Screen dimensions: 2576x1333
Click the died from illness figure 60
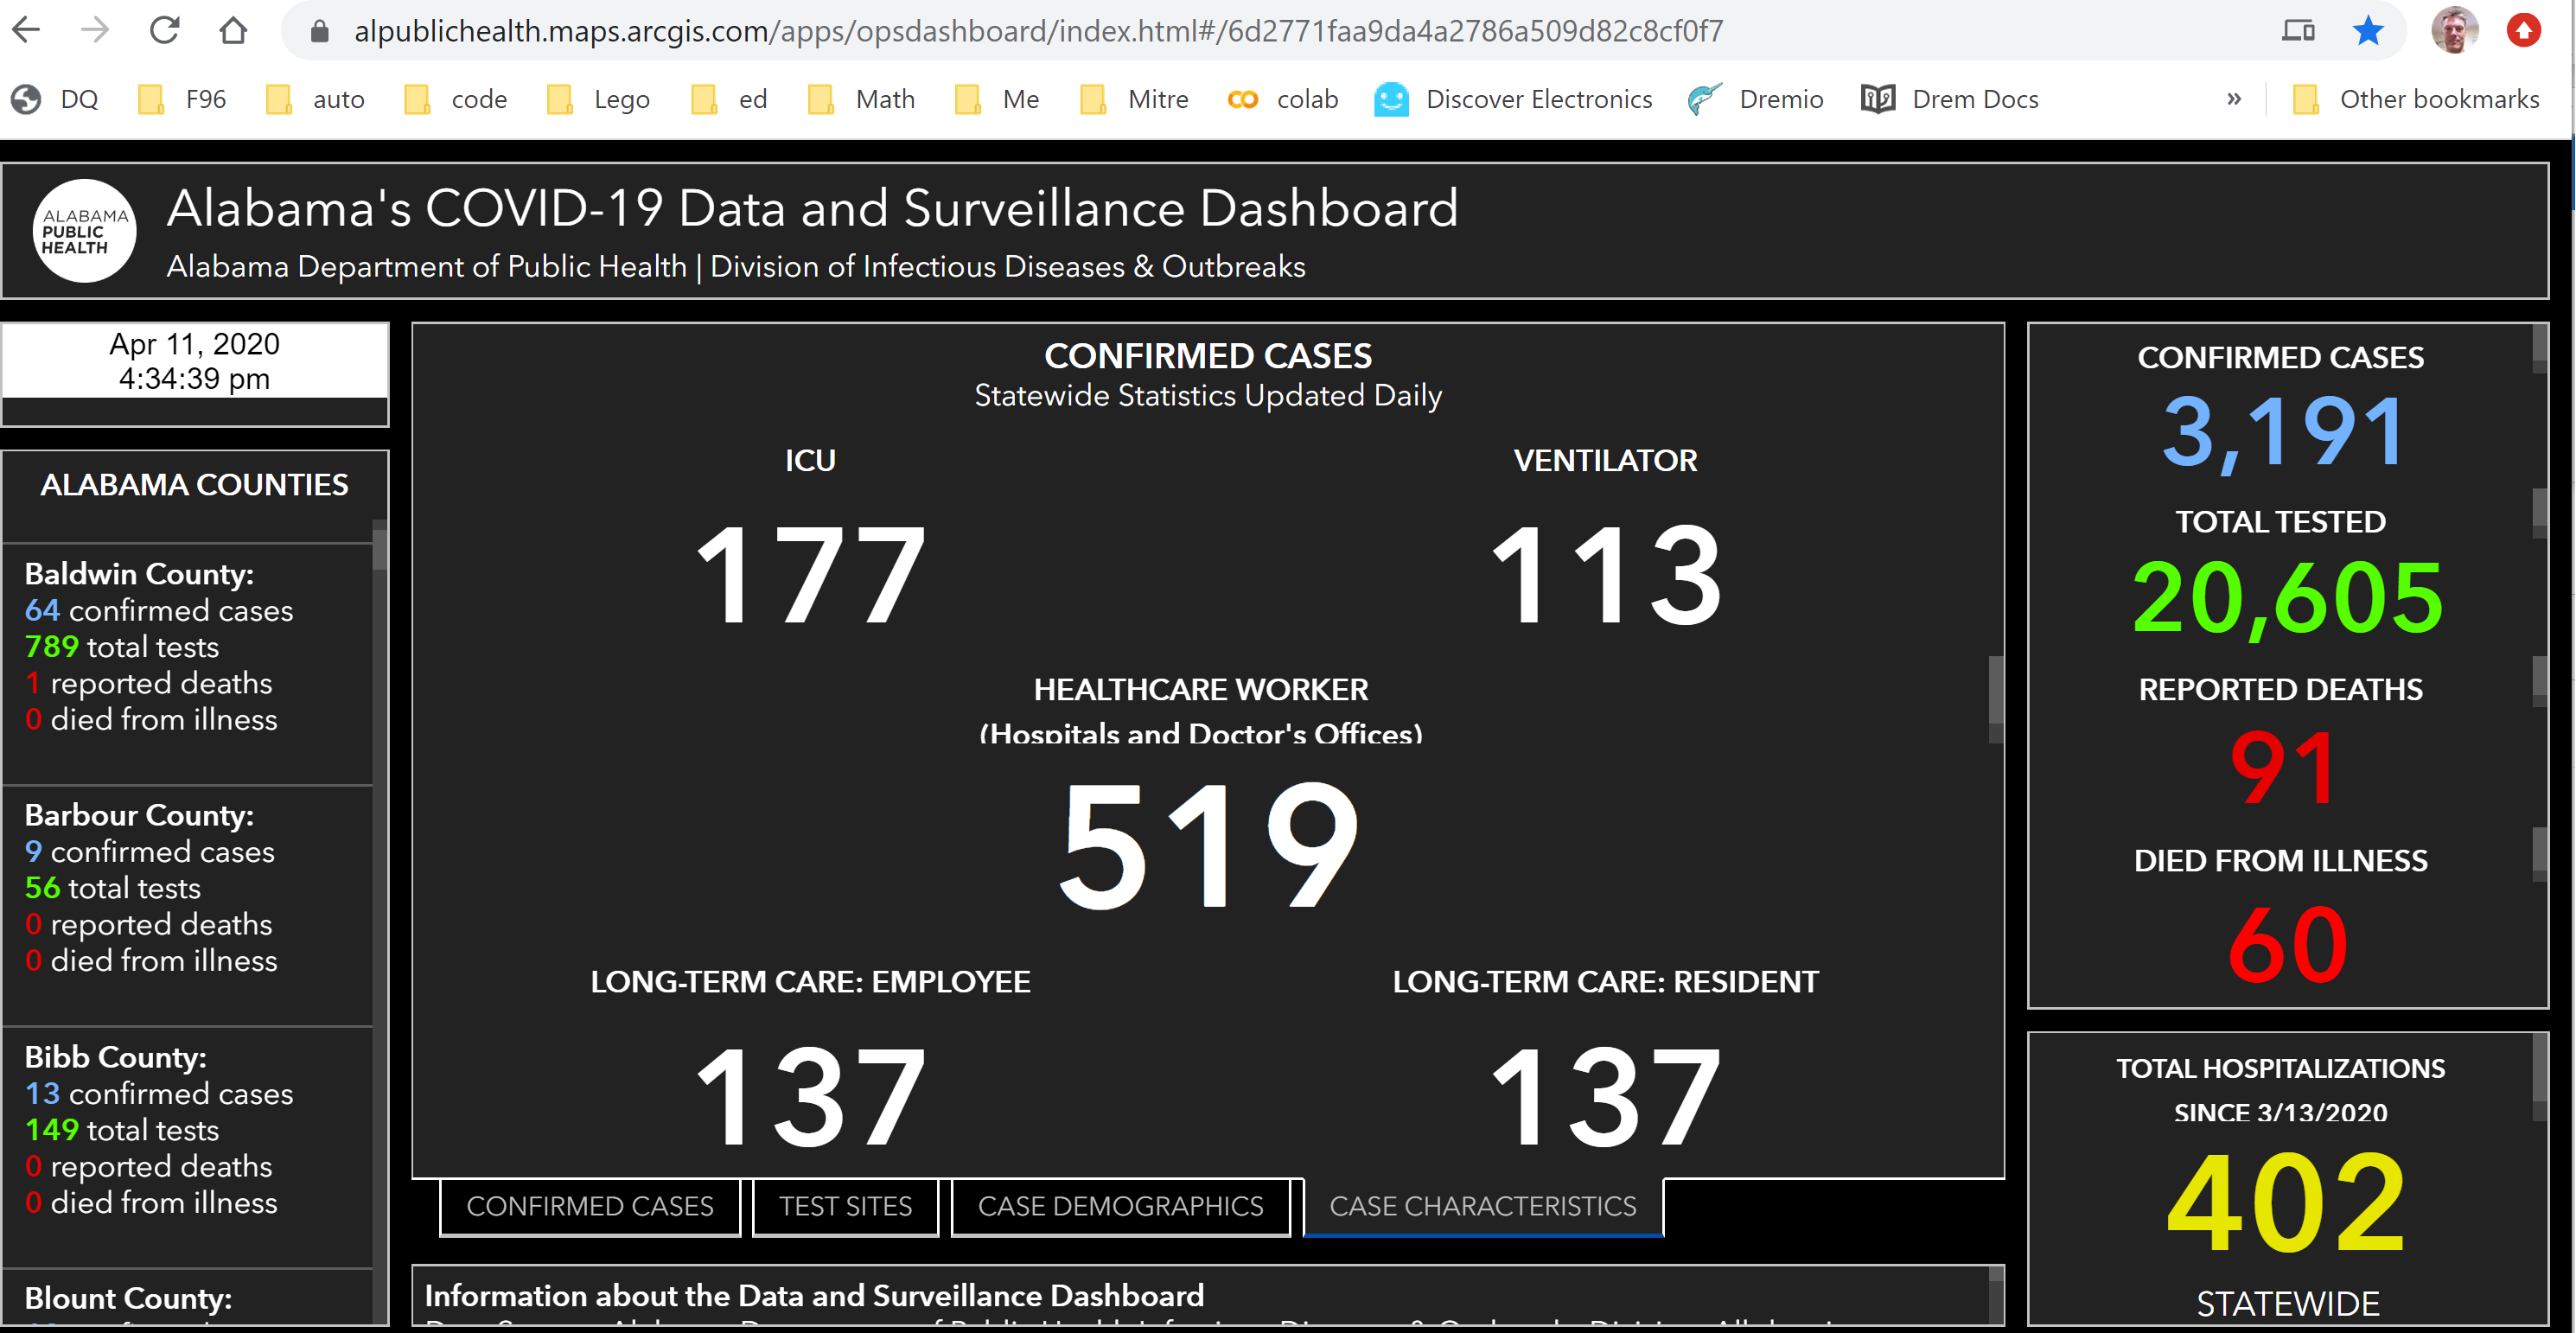click(2288, 944)
